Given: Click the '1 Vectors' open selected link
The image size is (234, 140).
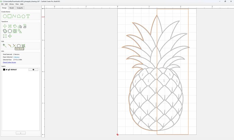Looking at the screenshot, I should pos(16,57).
